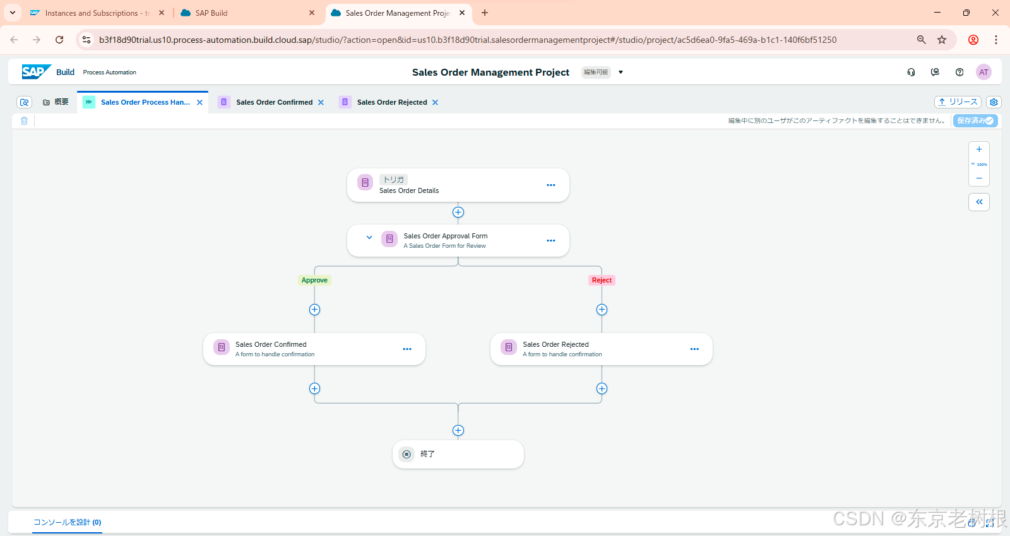
Task: Reload the browser page
Action: 59,40
